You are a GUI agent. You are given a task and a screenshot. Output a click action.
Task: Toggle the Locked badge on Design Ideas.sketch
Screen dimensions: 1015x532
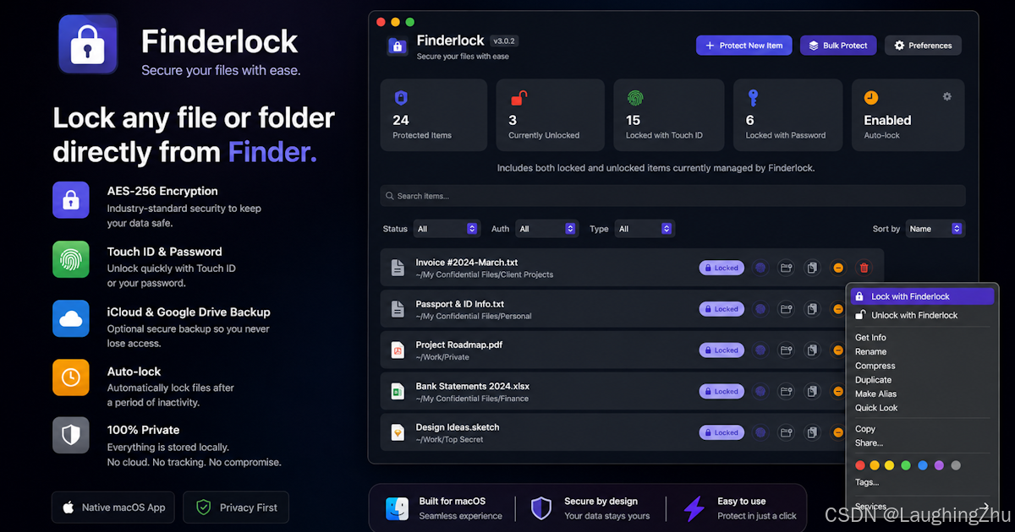point(721,432)
